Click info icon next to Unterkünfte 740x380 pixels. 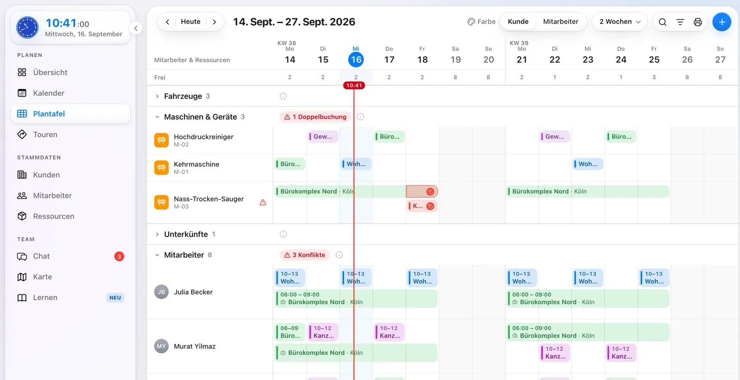click(x=283, y=234)
